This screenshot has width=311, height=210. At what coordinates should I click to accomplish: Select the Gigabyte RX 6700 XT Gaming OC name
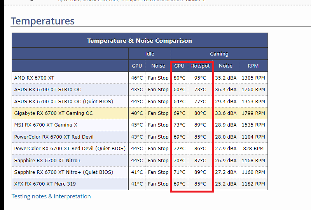click(x=53, y=113)
